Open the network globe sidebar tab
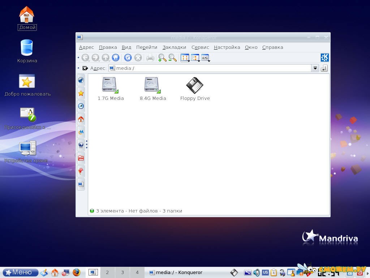This screenshot has width=370, height=278. (x=81, y=145)
